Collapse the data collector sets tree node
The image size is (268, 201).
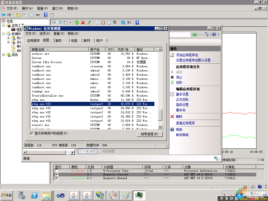coord(3,34)
